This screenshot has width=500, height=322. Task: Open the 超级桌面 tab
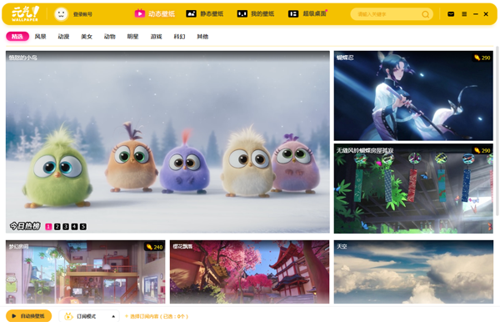pyautogui.click(x=307, y=13)
